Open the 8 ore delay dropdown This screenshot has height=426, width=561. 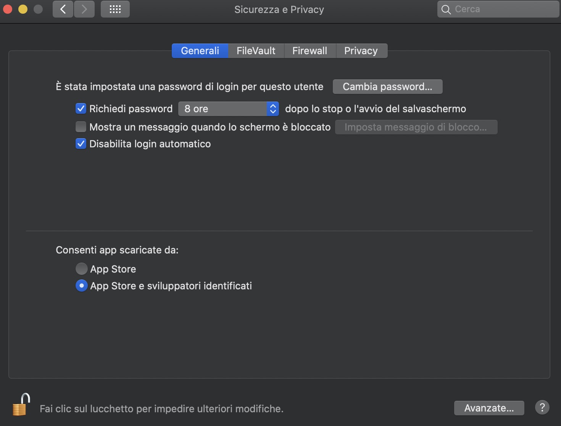tap(228, 109)
